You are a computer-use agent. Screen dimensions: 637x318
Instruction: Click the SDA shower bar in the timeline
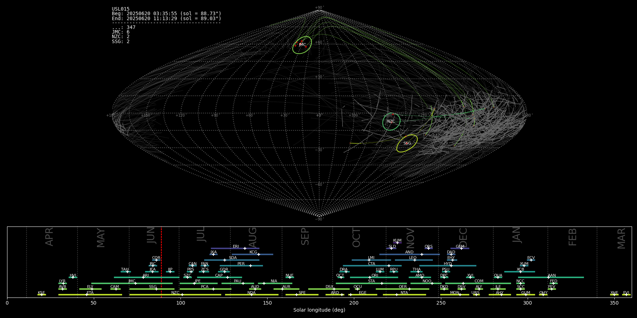click(232, 260)
